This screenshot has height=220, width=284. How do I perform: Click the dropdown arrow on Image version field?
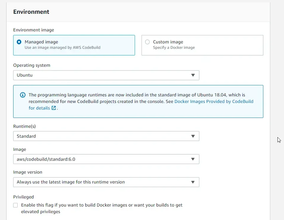(x=193, y=182)
